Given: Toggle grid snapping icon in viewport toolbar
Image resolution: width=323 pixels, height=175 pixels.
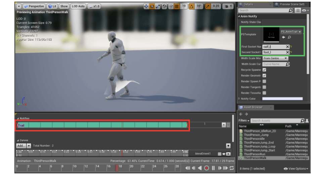Looking at the screenshot, I should pos(177,6).
